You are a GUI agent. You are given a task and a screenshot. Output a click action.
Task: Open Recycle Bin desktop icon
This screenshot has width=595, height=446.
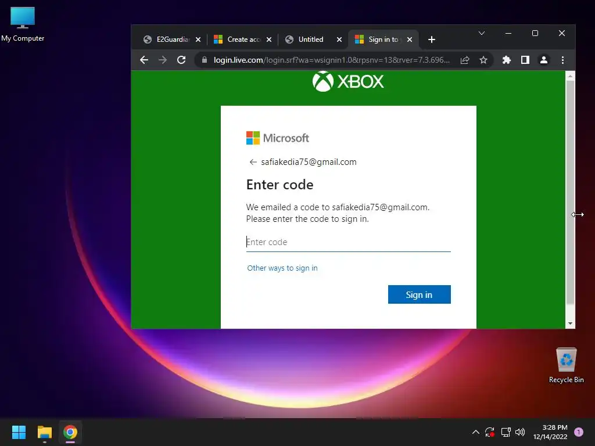566,366
